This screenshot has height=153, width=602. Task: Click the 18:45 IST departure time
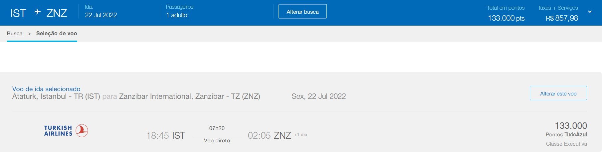click(x=166, y=135)
